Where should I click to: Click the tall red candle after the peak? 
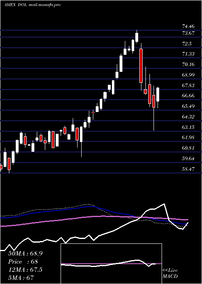coord(141,66)
